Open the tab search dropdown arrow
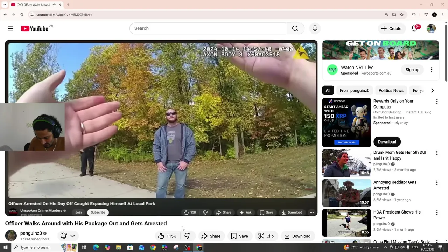Image resolution: width=448 pixels, height=252 pixels. tap(5, 5)
